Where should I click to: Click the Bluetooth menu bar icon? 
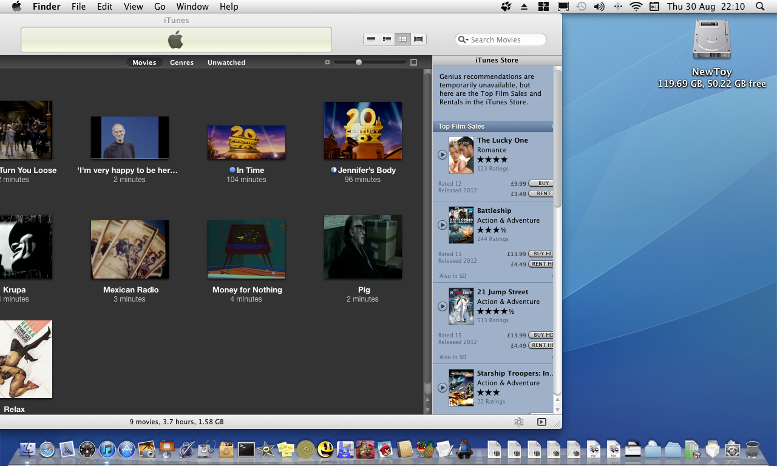[x=618, y=7]
